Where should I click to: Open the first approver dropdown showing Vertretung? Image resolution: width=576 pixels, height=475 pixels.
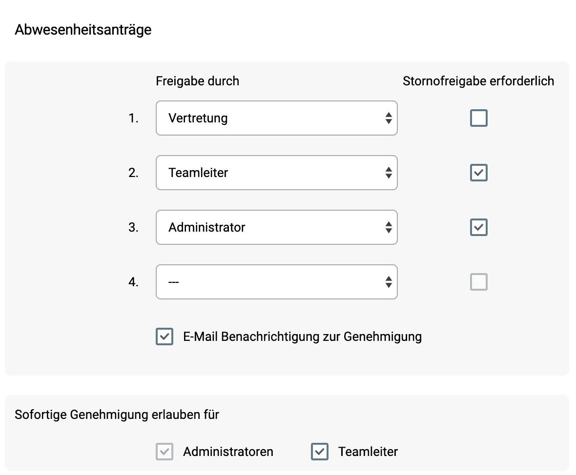coord(276,118)
